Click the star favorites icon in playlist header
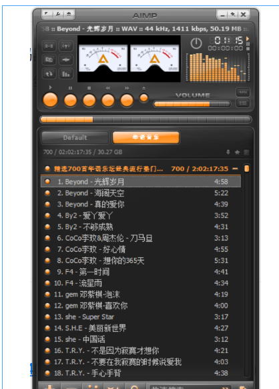This screenshot has width=279, height=389. (237, 152)
